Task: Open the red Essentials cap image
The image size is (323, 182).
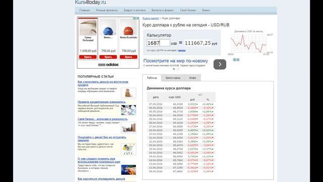Action: (128, 27)
